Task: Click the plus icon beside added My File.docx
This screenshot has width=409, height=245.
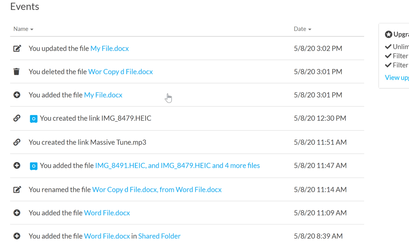Action: click(17, 95)
